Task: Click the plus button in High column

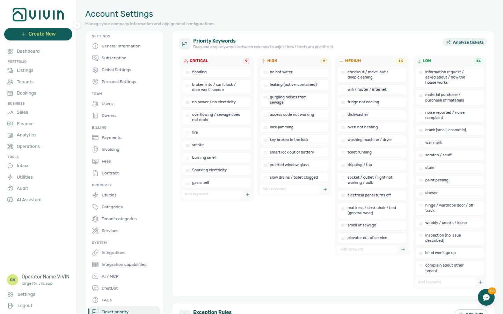Action: 325,189
